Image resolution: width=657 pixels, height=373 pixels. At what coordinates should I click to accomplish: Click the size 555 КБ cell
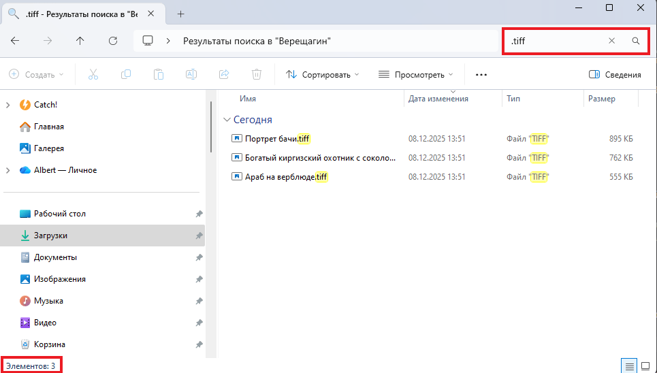coord(621,177)
